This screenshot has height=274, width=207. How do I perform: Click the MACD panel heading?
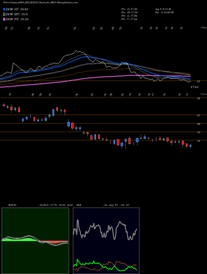12,205
